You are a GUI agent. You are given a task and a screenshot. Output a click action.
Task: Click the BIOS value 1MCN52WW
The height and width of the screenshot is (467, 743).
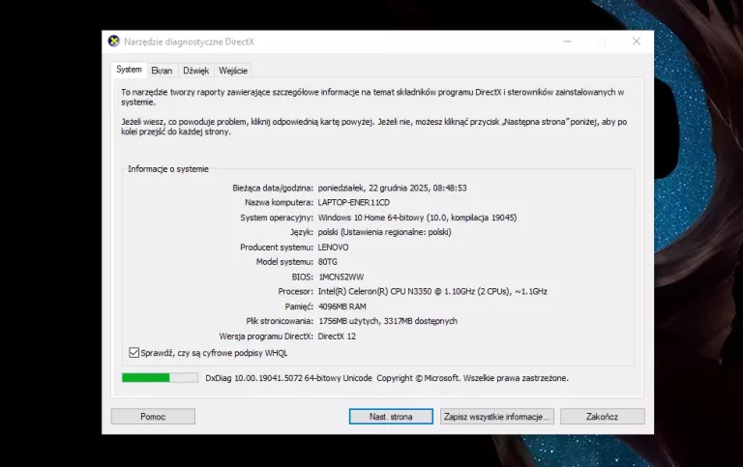[x=341, y=277]
